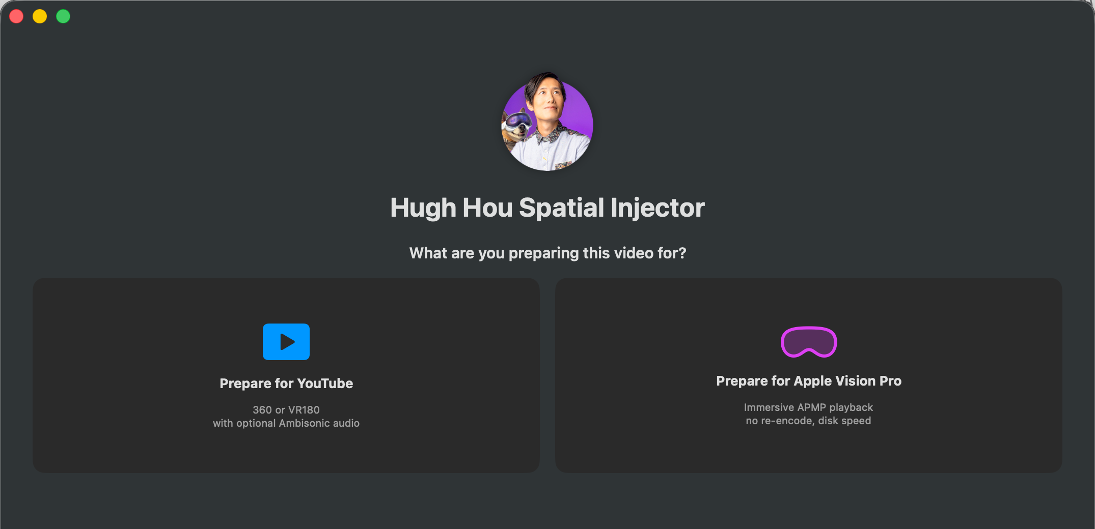Select "Prepare for YouTube" card title
This screenshot has height=529, width=1095.
tap(286, 384)
